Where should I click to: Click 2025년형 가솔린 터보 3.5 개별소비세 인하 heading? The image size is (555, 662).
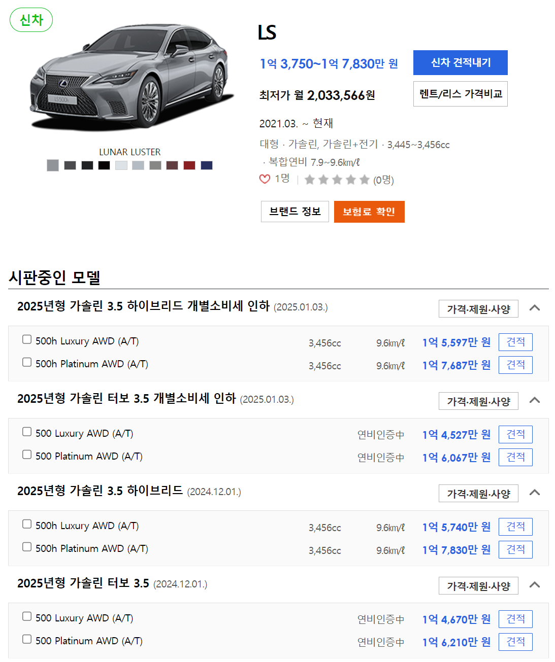126,398
